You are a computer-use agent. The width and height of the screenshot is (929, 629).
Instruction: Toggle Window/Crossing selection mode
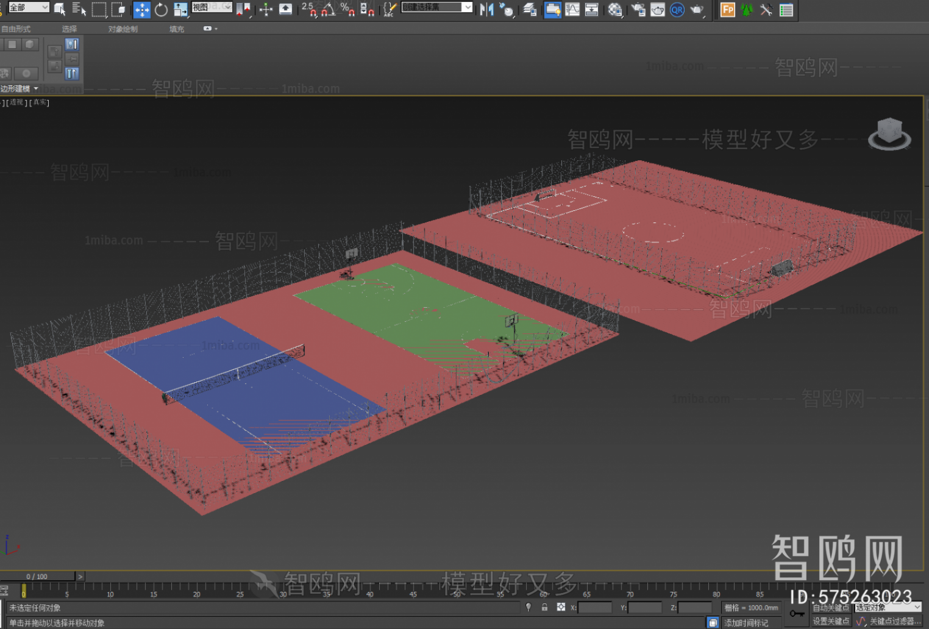tap(118, 9)
